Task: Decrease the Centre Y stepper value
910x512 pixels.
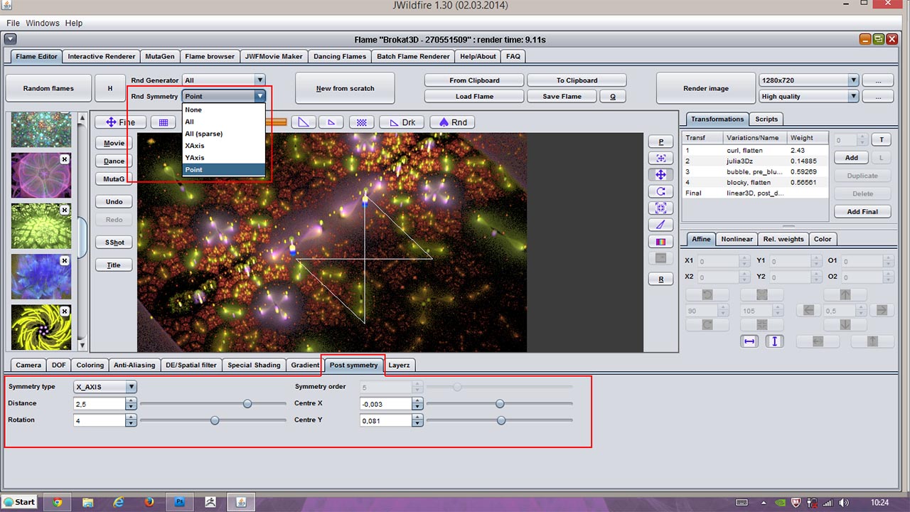Action: 418,423
